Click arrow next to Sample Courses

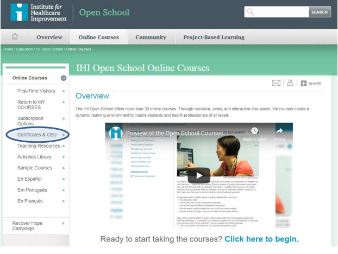64,168
